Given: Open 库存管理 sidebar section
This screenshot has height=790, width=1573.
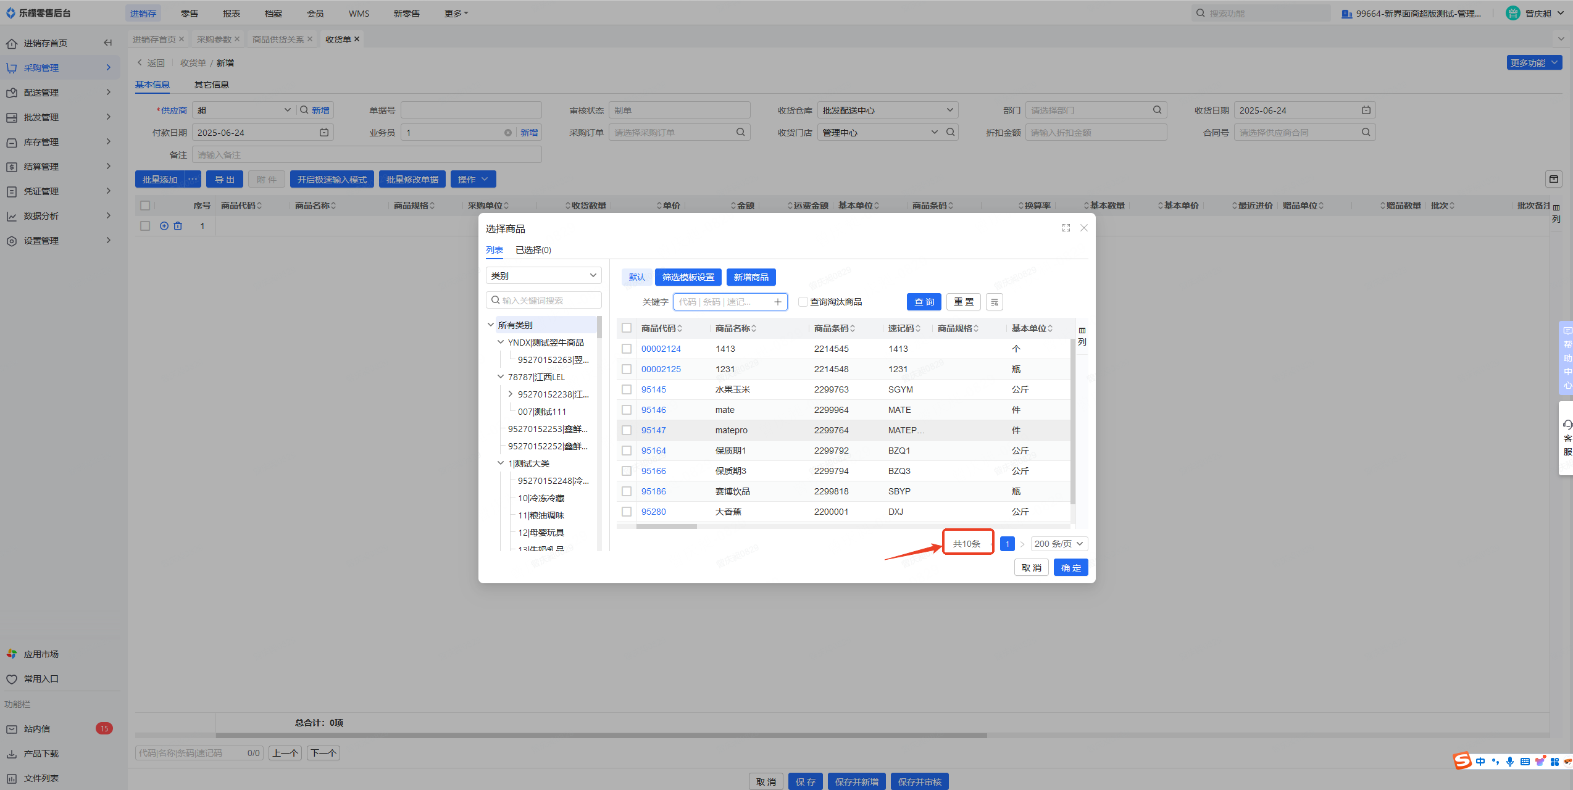Looking at the screenshot, I should point(60,141).
